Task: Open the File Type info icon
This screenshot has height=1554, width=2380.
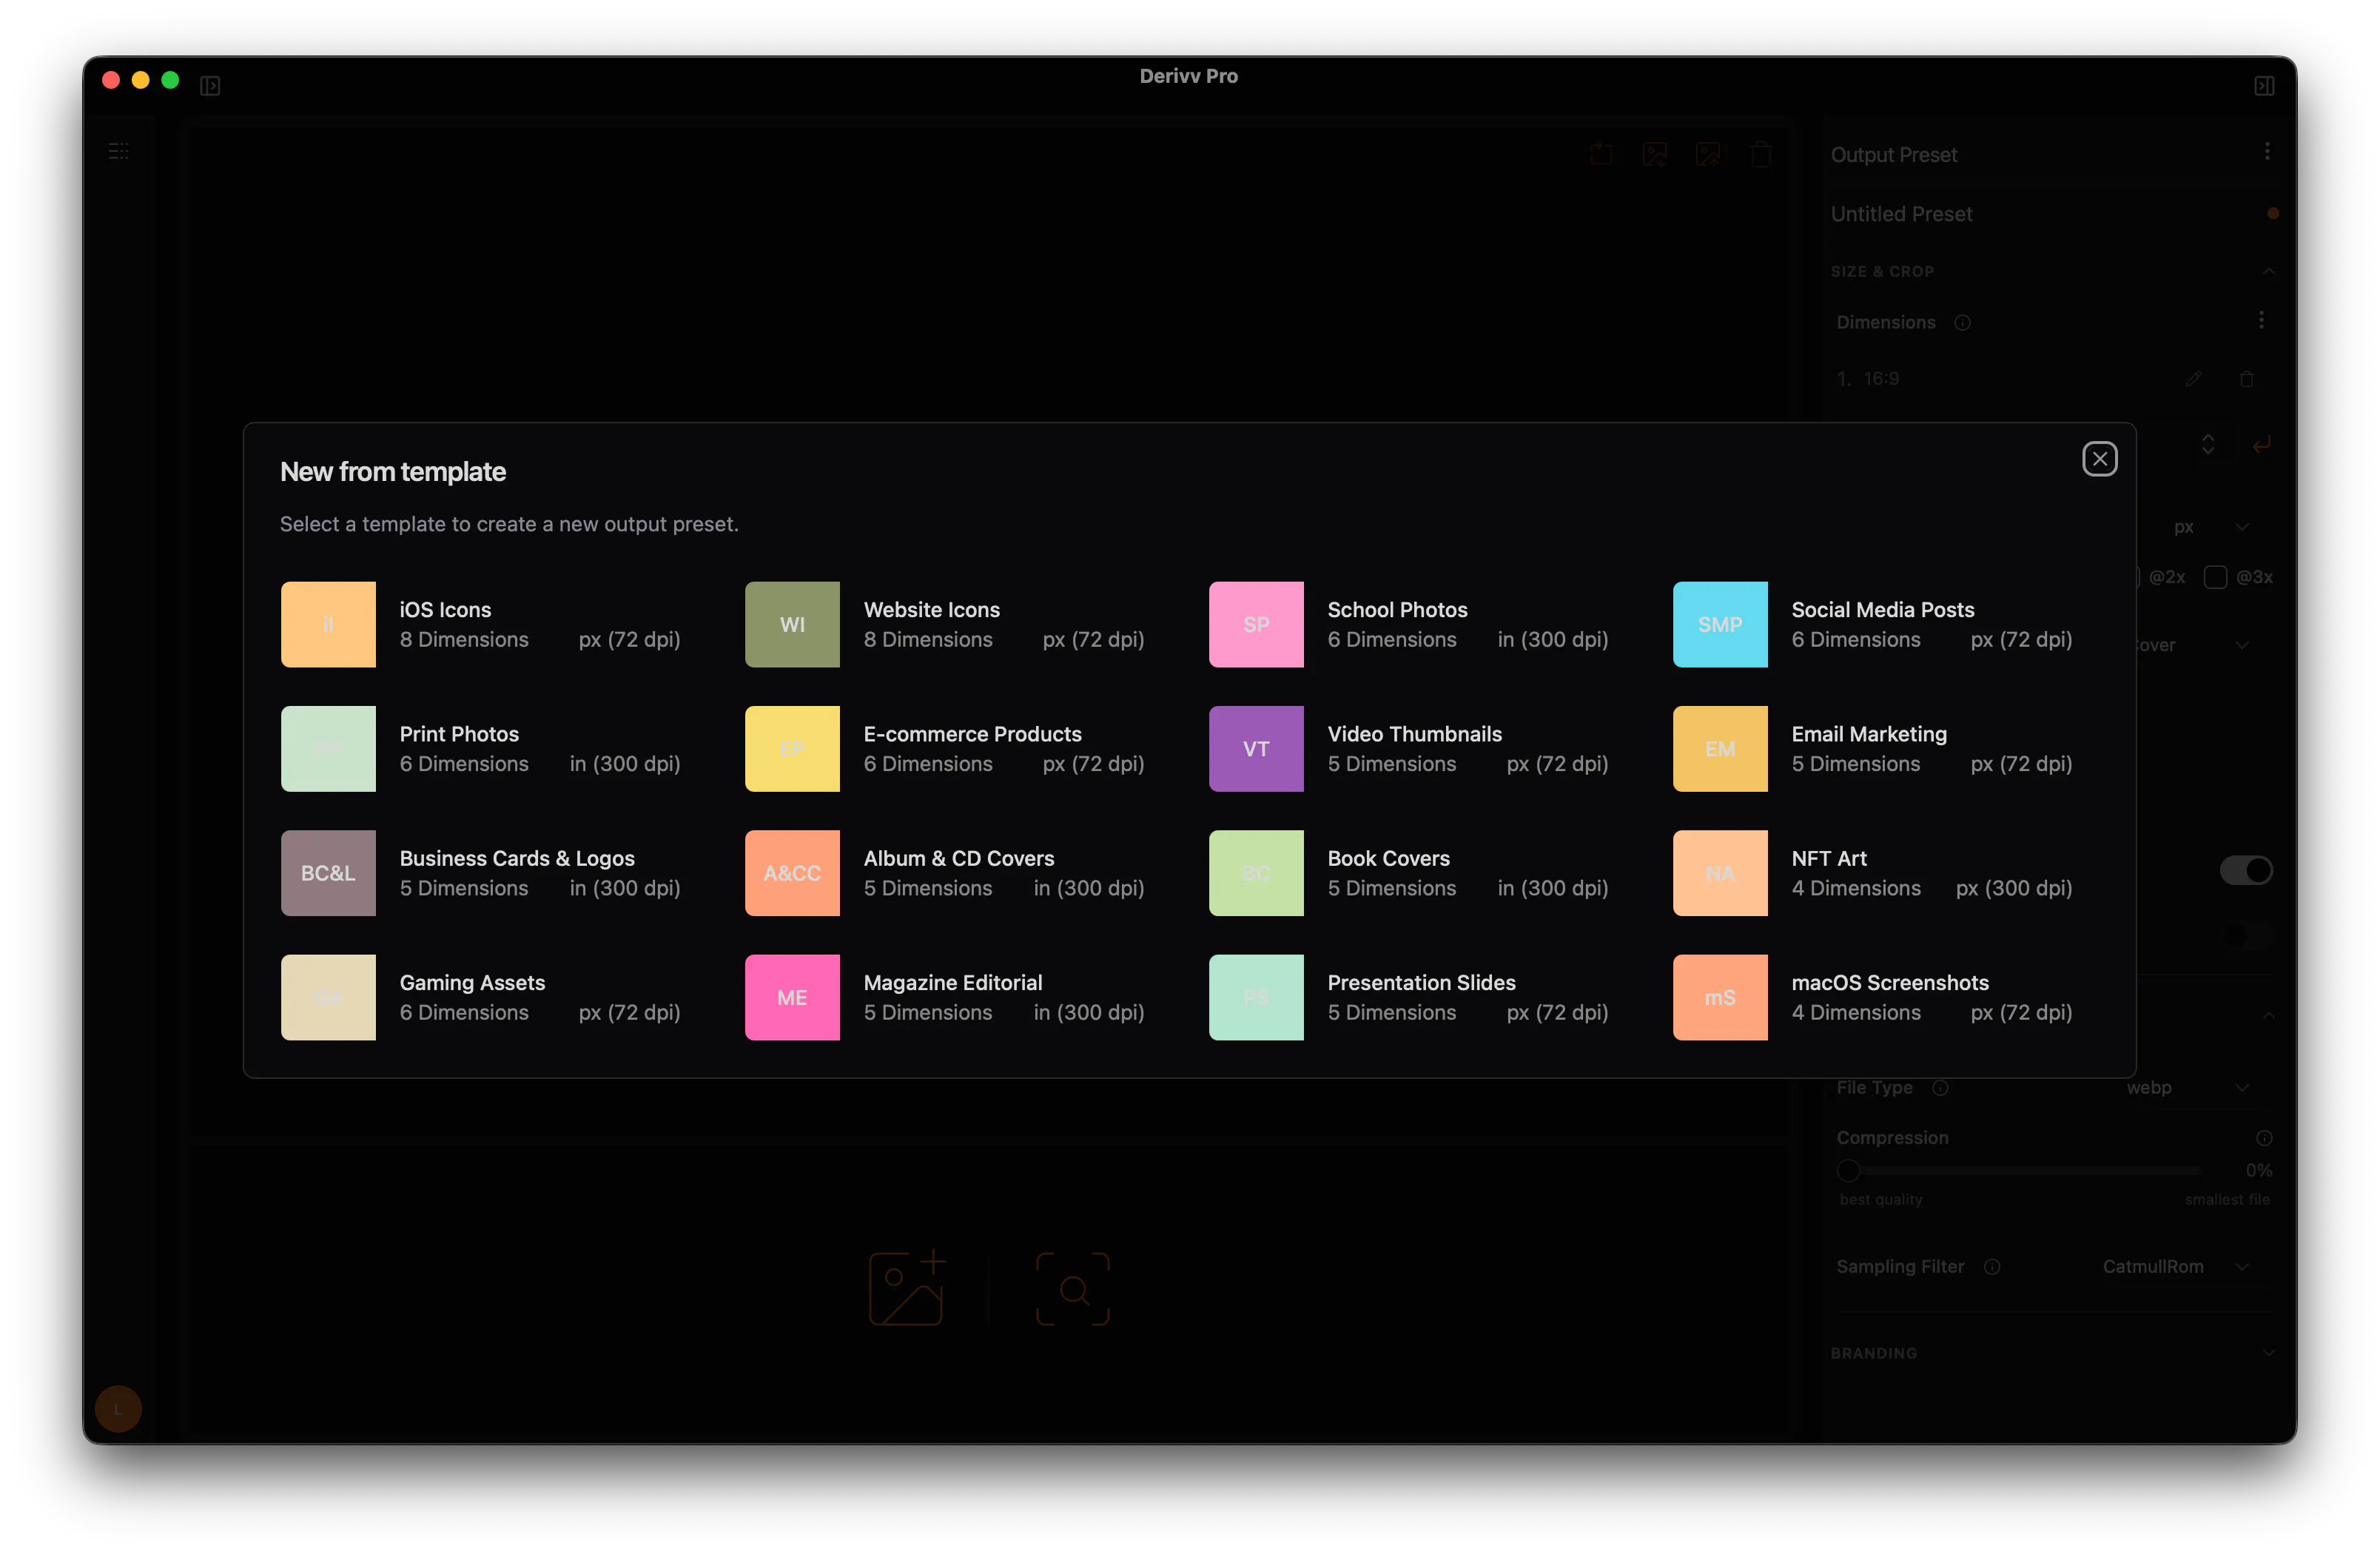Action: [1940, 1087]
